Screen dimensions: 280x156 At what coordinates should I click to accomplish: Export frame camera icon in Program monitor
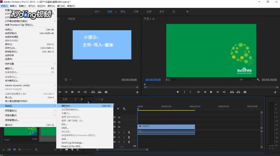point(245,92)
